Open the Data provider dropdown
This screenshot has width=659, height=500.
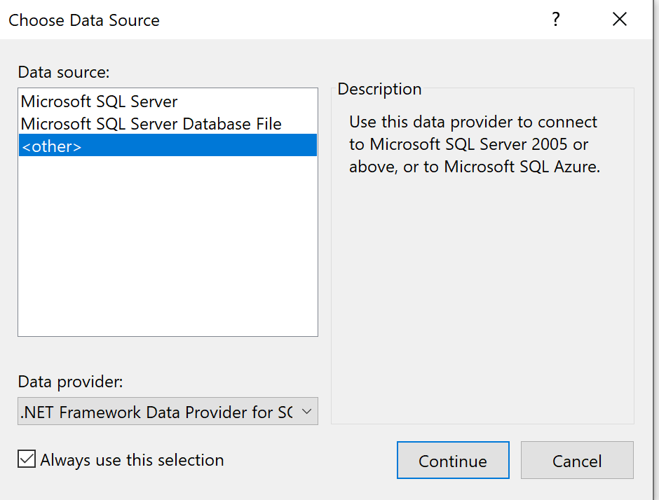pyautogui.click(x=168, y=412)
